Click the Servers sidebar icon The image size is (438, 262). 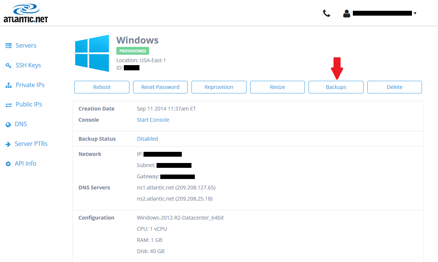click(9, 45)
